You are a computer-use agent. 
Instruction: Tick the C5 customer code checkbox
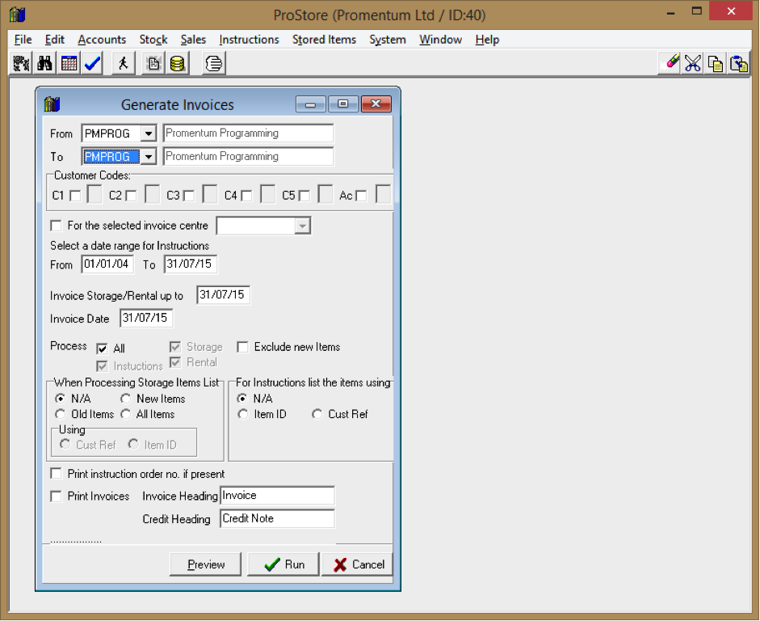tap(304, 196)
